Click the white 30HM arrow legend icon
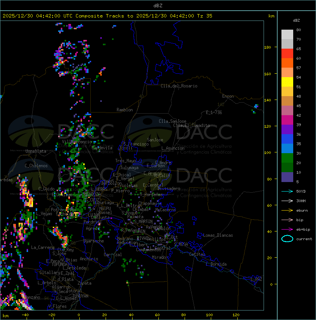 [x=287, y=201]
